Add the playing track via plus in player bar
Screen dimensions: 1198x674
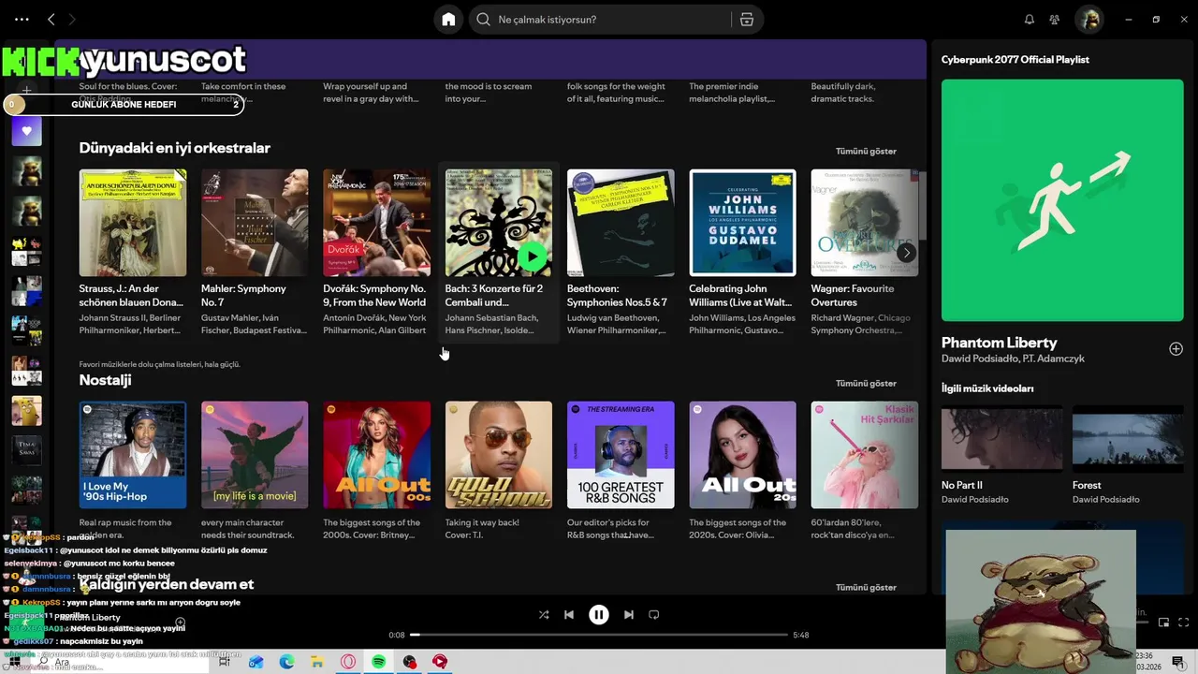180,623
